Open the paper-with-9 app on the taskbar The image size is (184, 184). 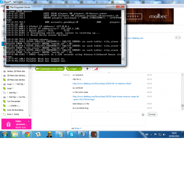pos(38,134)
